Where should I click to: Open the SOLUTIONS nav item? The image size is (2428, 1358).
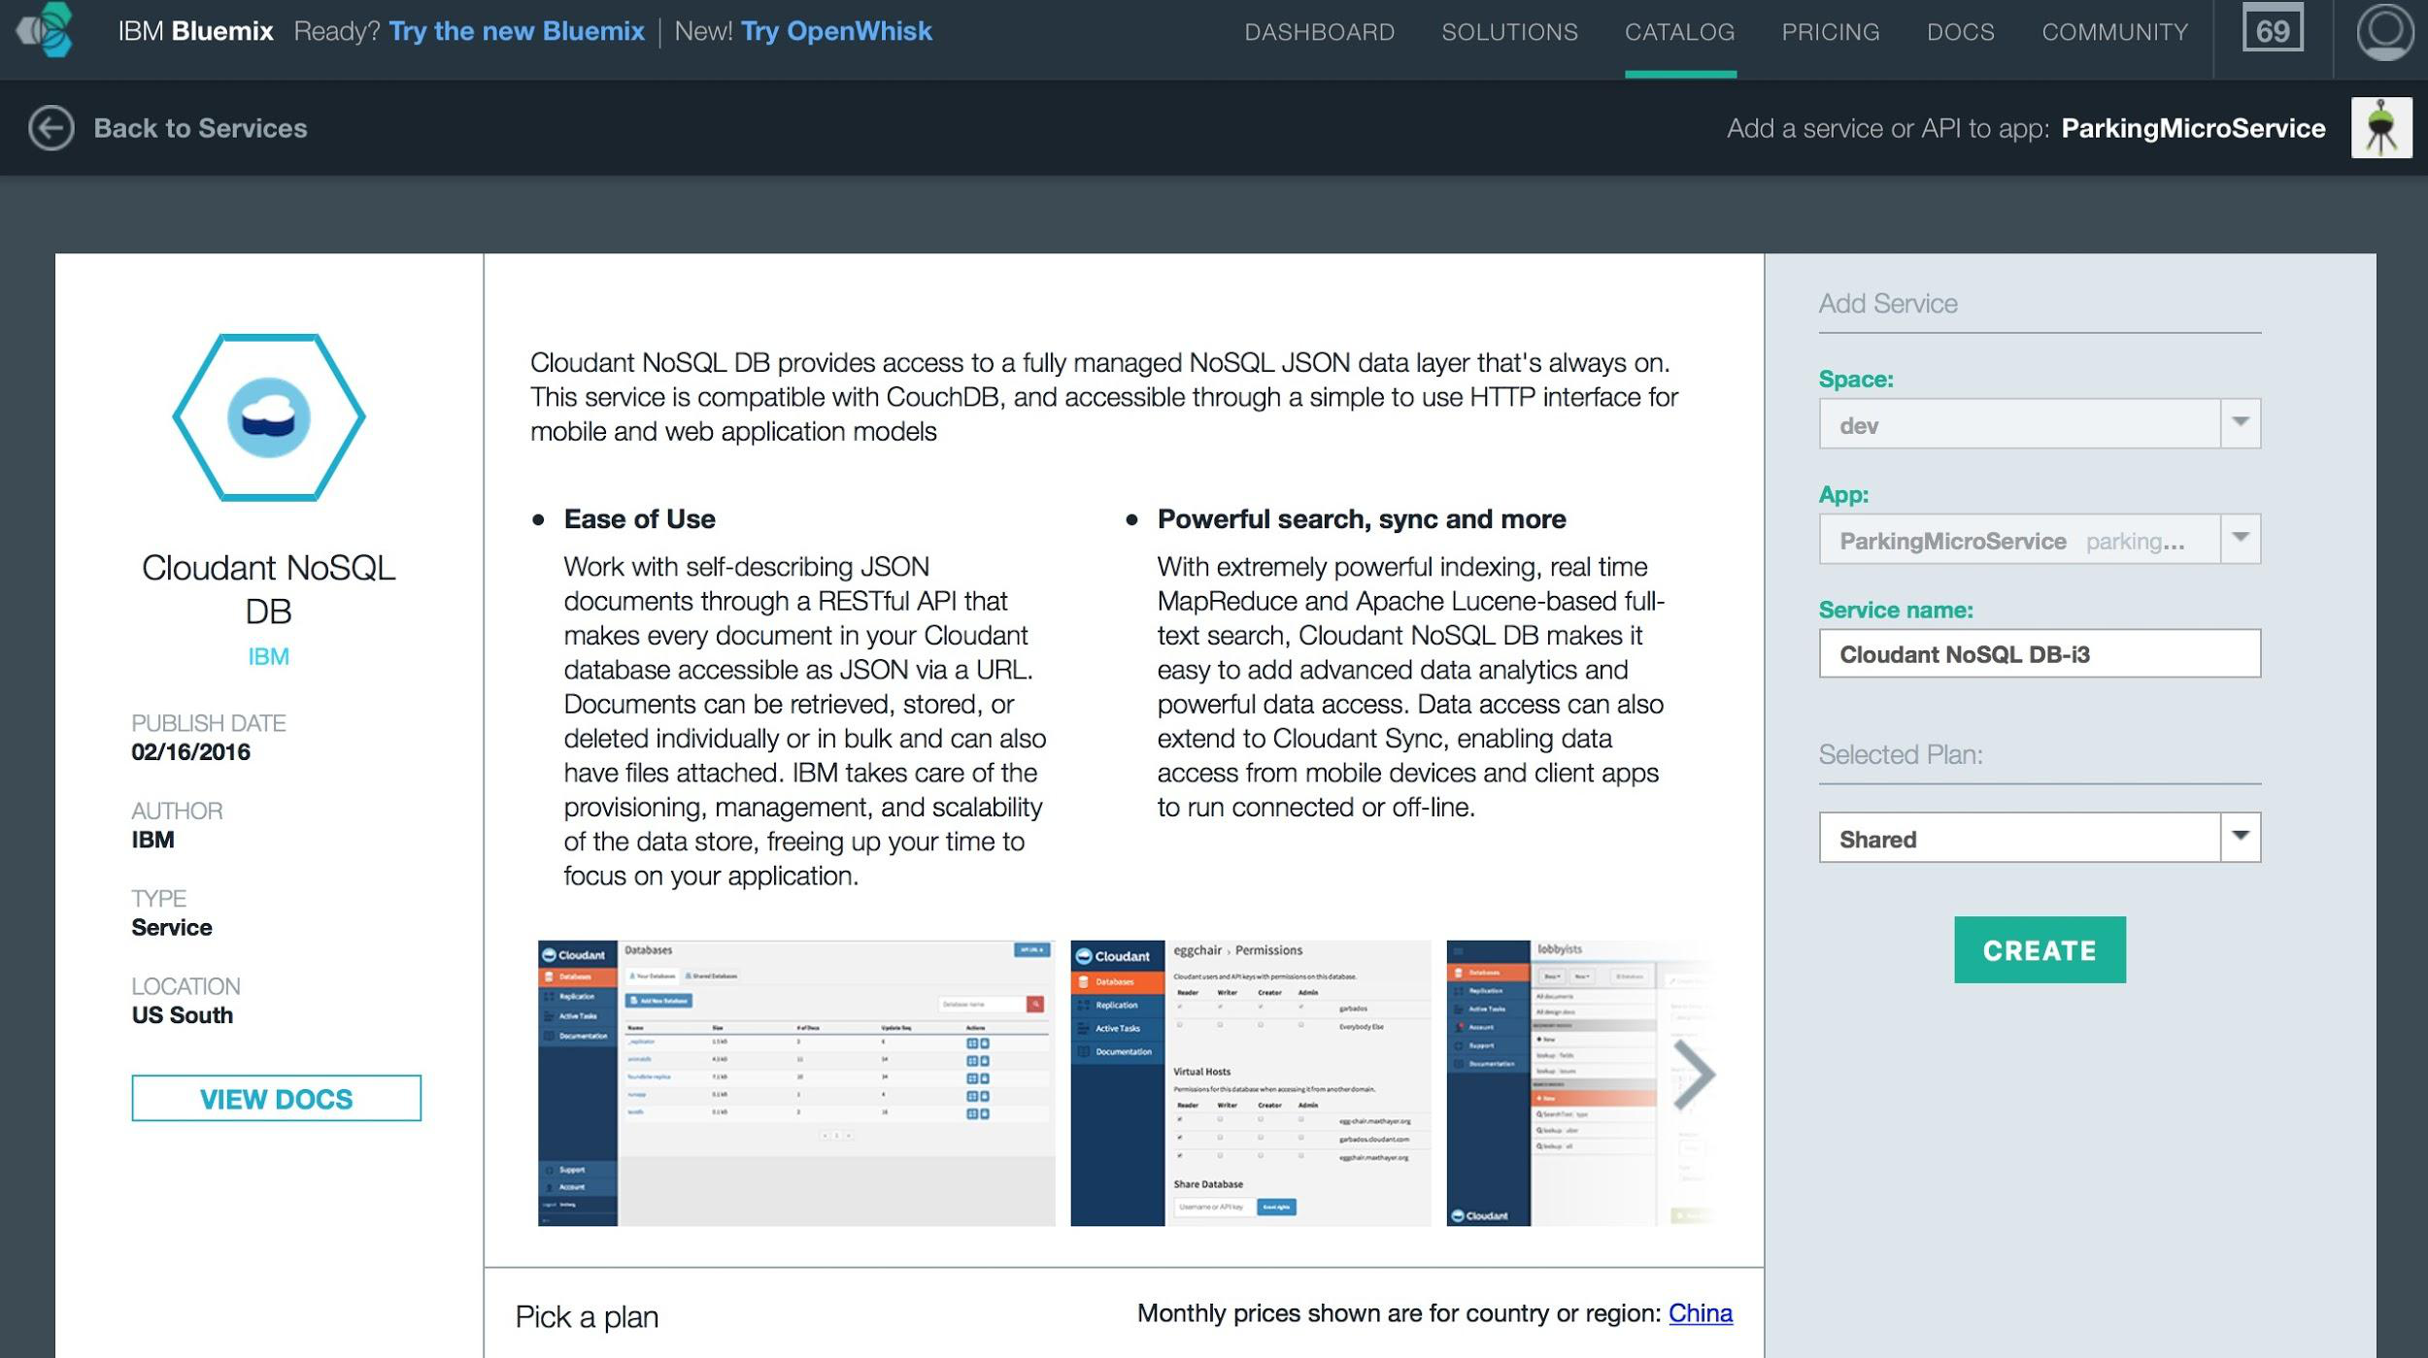pos(1509,32)
